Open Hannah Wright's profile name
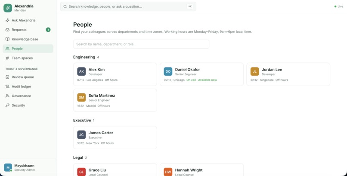The width and height of the screenshot is (347, 176). click(x=189, y=170)
